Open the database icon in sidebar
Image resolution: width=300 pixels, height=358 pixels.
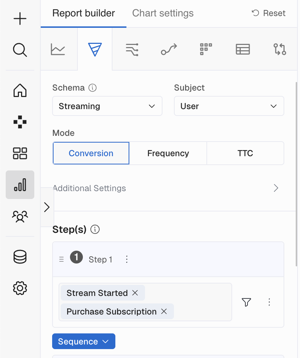click(x=20, y=257)
